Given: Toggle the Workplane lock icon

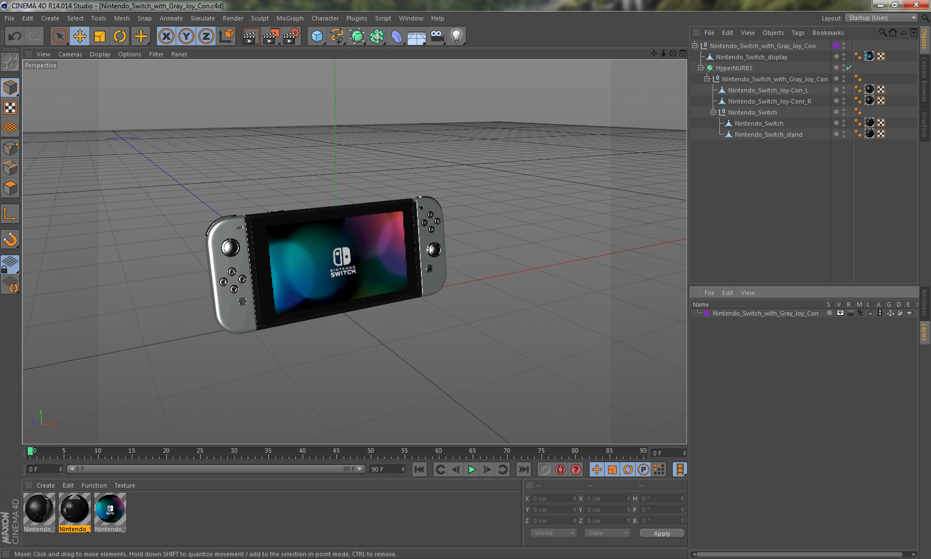Looking at the screenshot, I should click(10, 265).
